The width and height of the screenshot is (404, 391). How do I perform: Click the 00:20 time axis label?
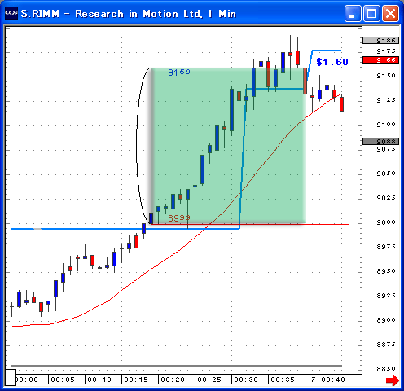pos(173,380)
